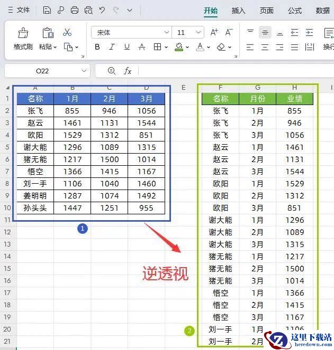Select the 月份 header cell
Image resolution: width=334 pixels, height=350 pixels.
coord(258,99)
